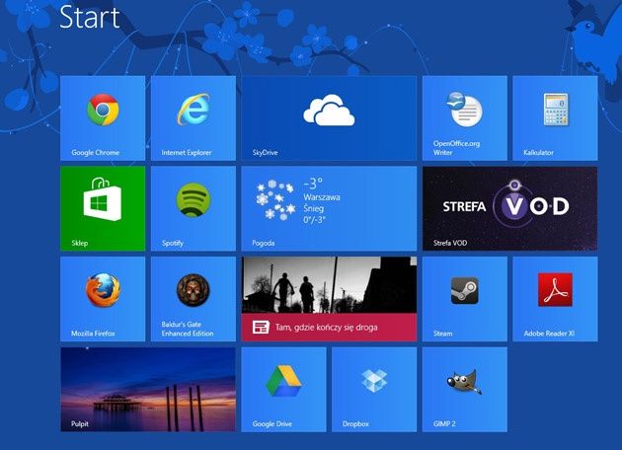Launch the Dropbox tile
The height and width of the screenshot is (450, 622).
pos(374,390)
